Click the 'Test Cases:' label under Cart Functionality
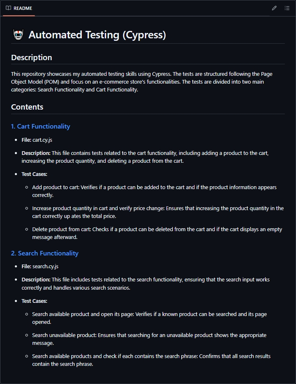Screen dimensions: 296x384 (x=34, y=174)
